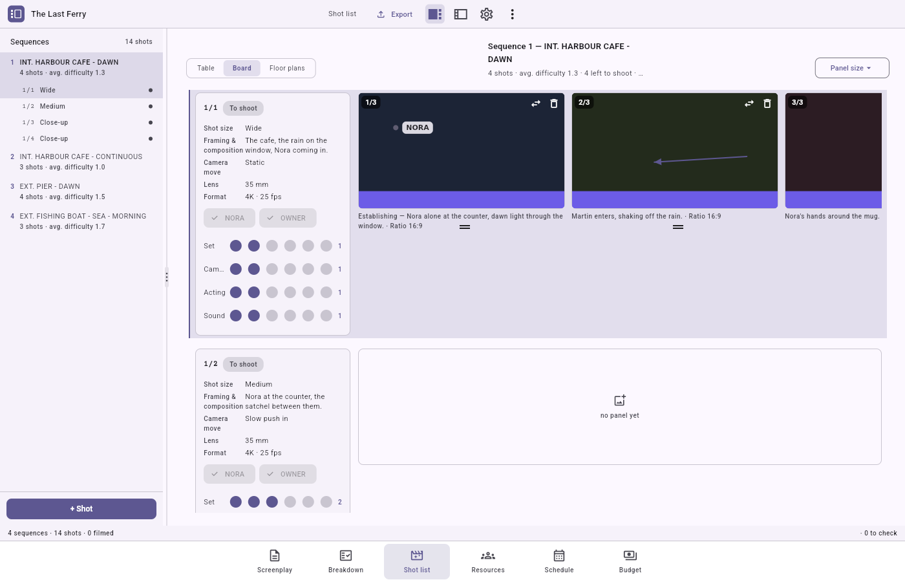Swap panel 2/3 using the arrows icon
905x582 pixels.
749,103
